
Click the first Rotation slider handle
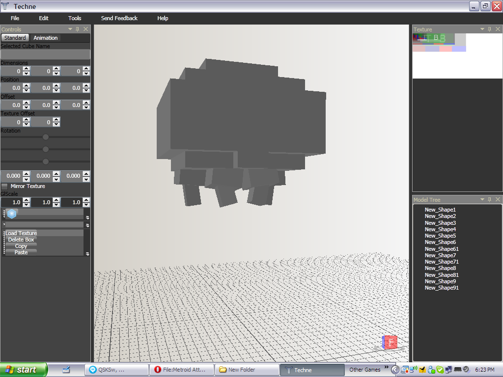point(46,137)
